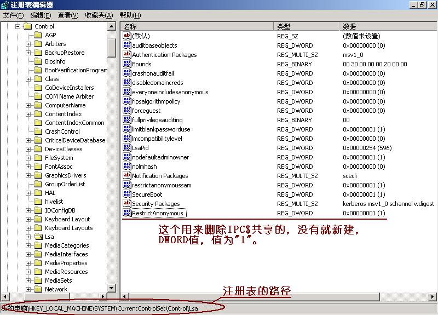The width and height of the screenshot is (438, 315).
Task: Click the nolmhash value icon
Action: [127, 166]
